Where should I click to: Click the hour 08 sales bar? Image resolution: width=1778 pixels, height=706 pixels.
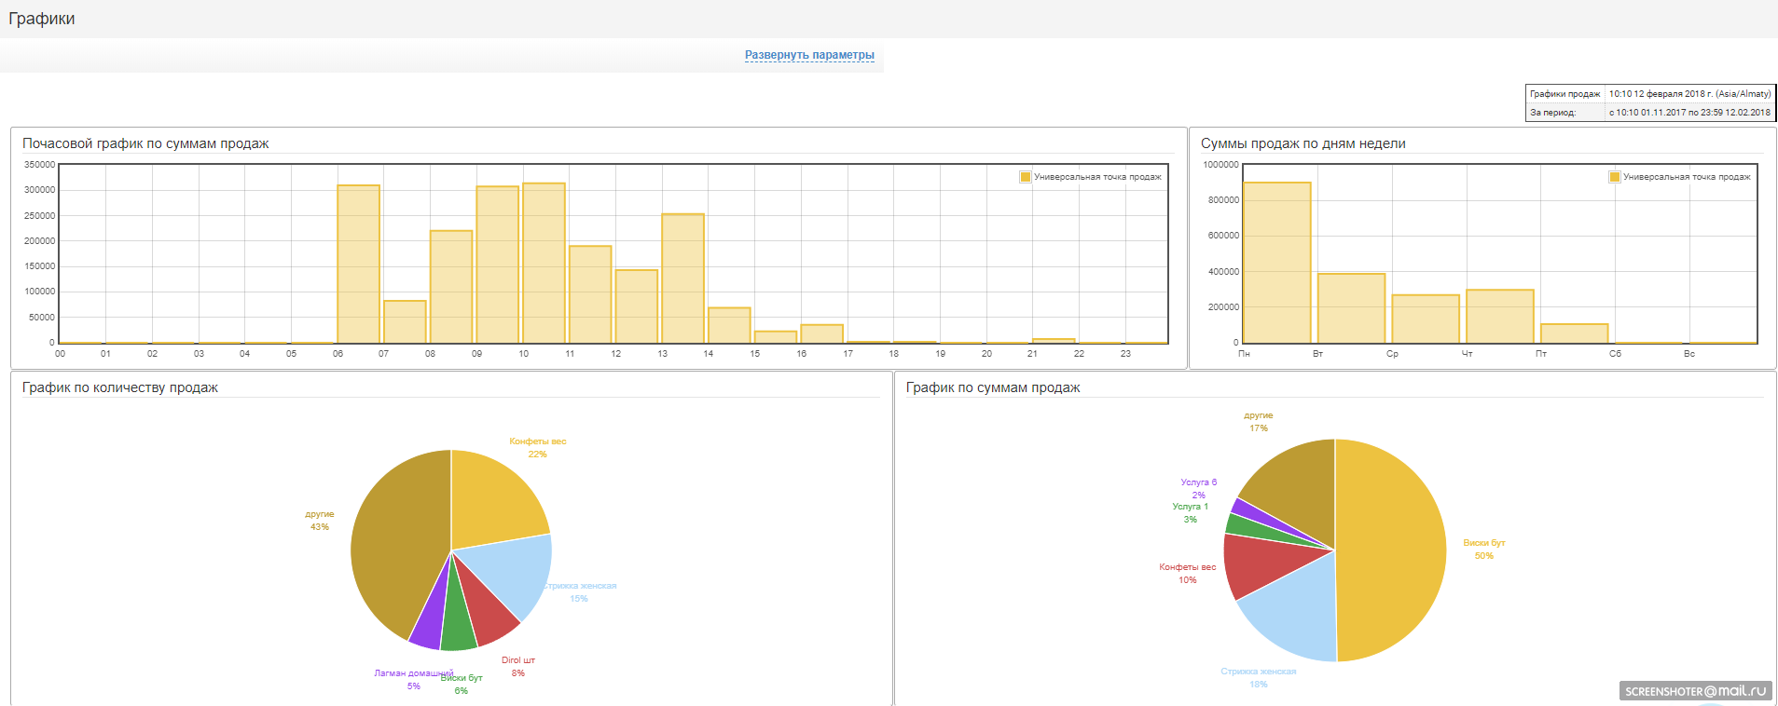click(451, 287)
